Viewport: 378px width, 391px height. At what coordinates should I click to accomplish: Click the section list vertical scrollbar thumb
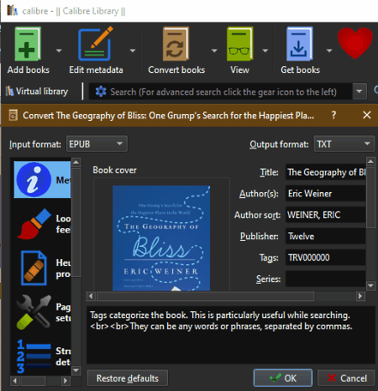tap(76, 222)
